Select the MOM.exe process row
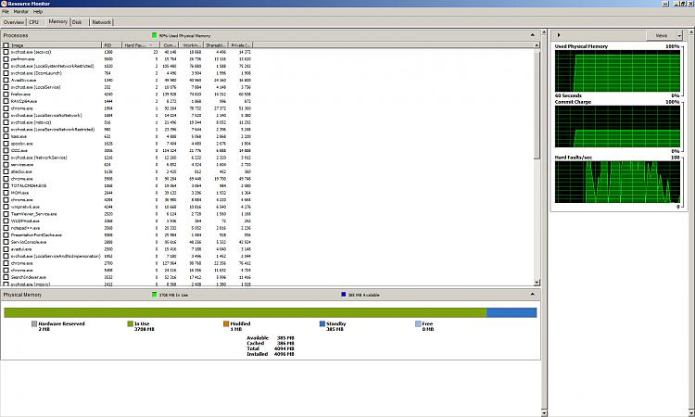This screenshot has height=417, width=695. (126, 193)
